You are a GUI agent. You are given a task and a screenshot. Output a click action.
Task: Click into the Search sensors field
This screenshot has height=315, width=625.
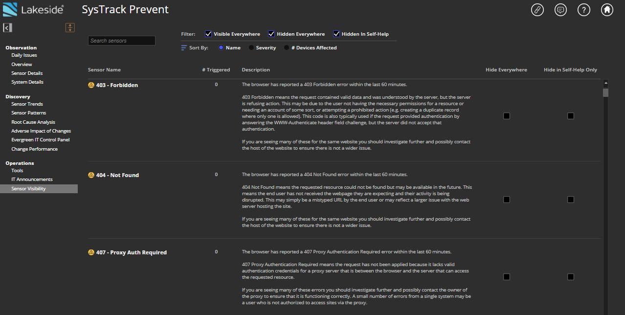pos(122,41)
